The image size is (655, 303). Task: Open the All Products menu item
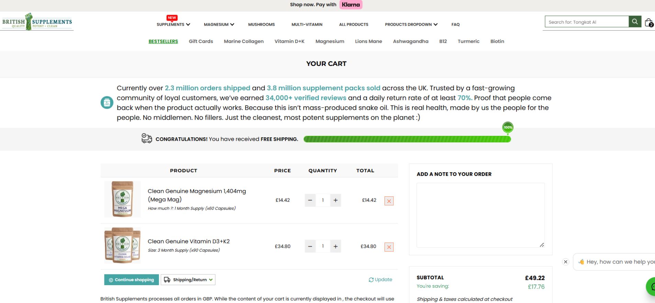coord(354,24)
